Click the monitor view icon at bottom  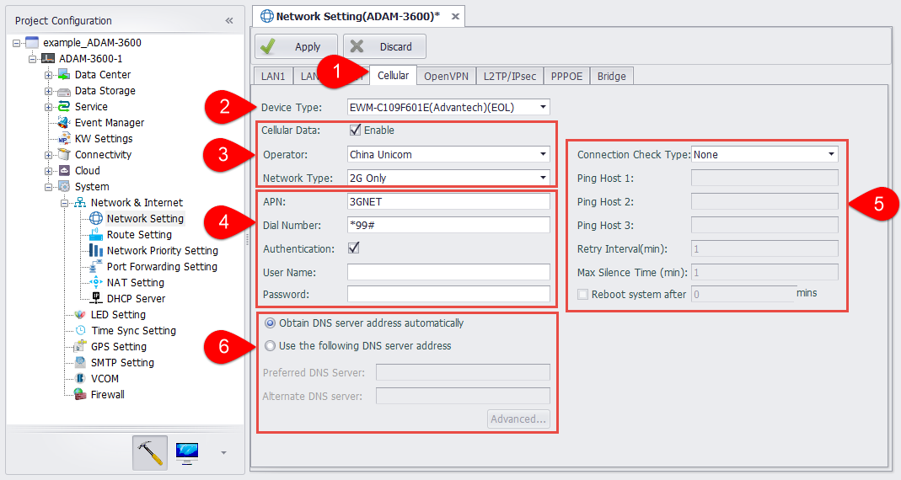(x=187, y=453)
